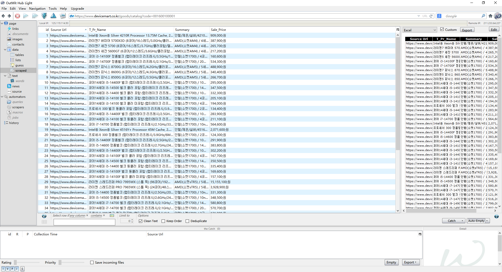Click the I button in status bar
The height and width of the screenshot is (272, 502).
pos(3,269)
